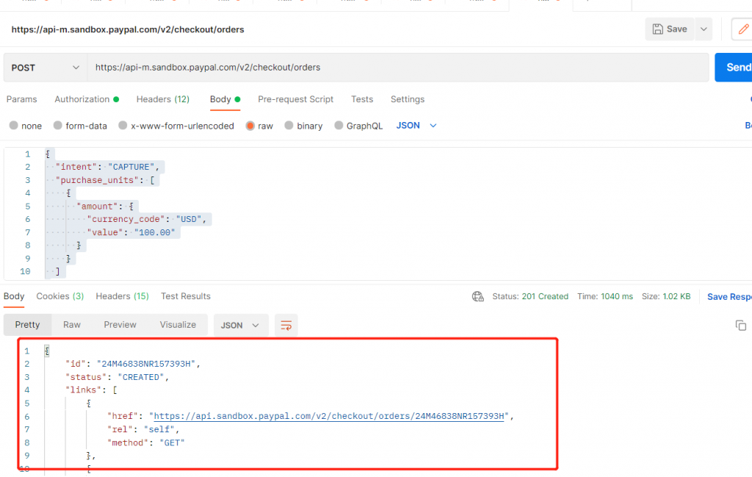The width and height of the screenshot is (752, 477).
Task: Open the response Headers (15) tab
Action: click(x=123, y=297)
